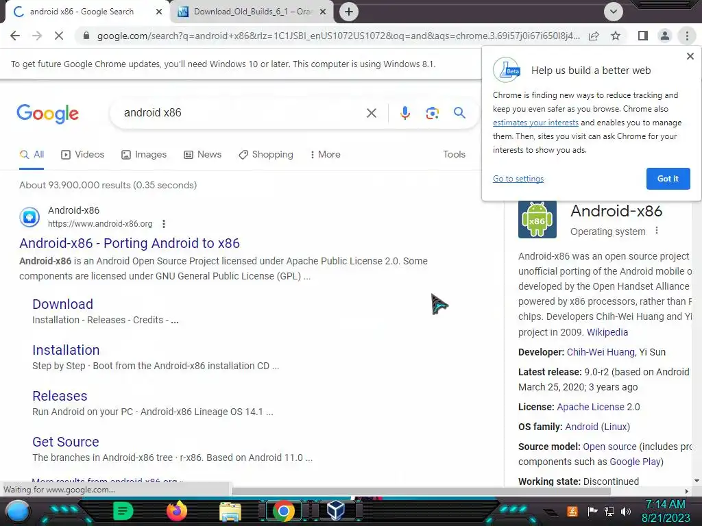Click the Google logo
This screenshot has height=526, width=702.
pos(47,113)
